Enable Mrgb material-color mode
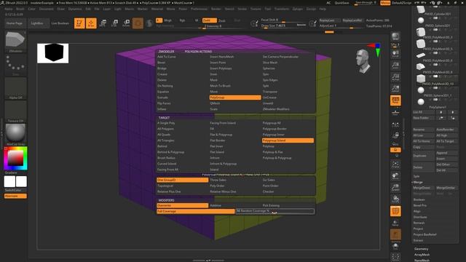Image resolution: width=466 pixels, height=262 pixels. click(x=168, y=20)
